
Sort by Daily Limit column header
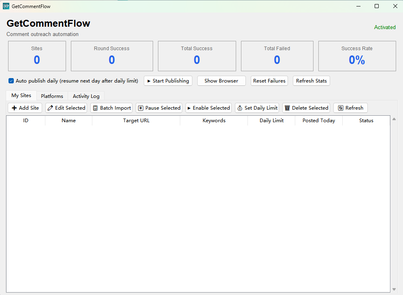[x=271, y=121]
